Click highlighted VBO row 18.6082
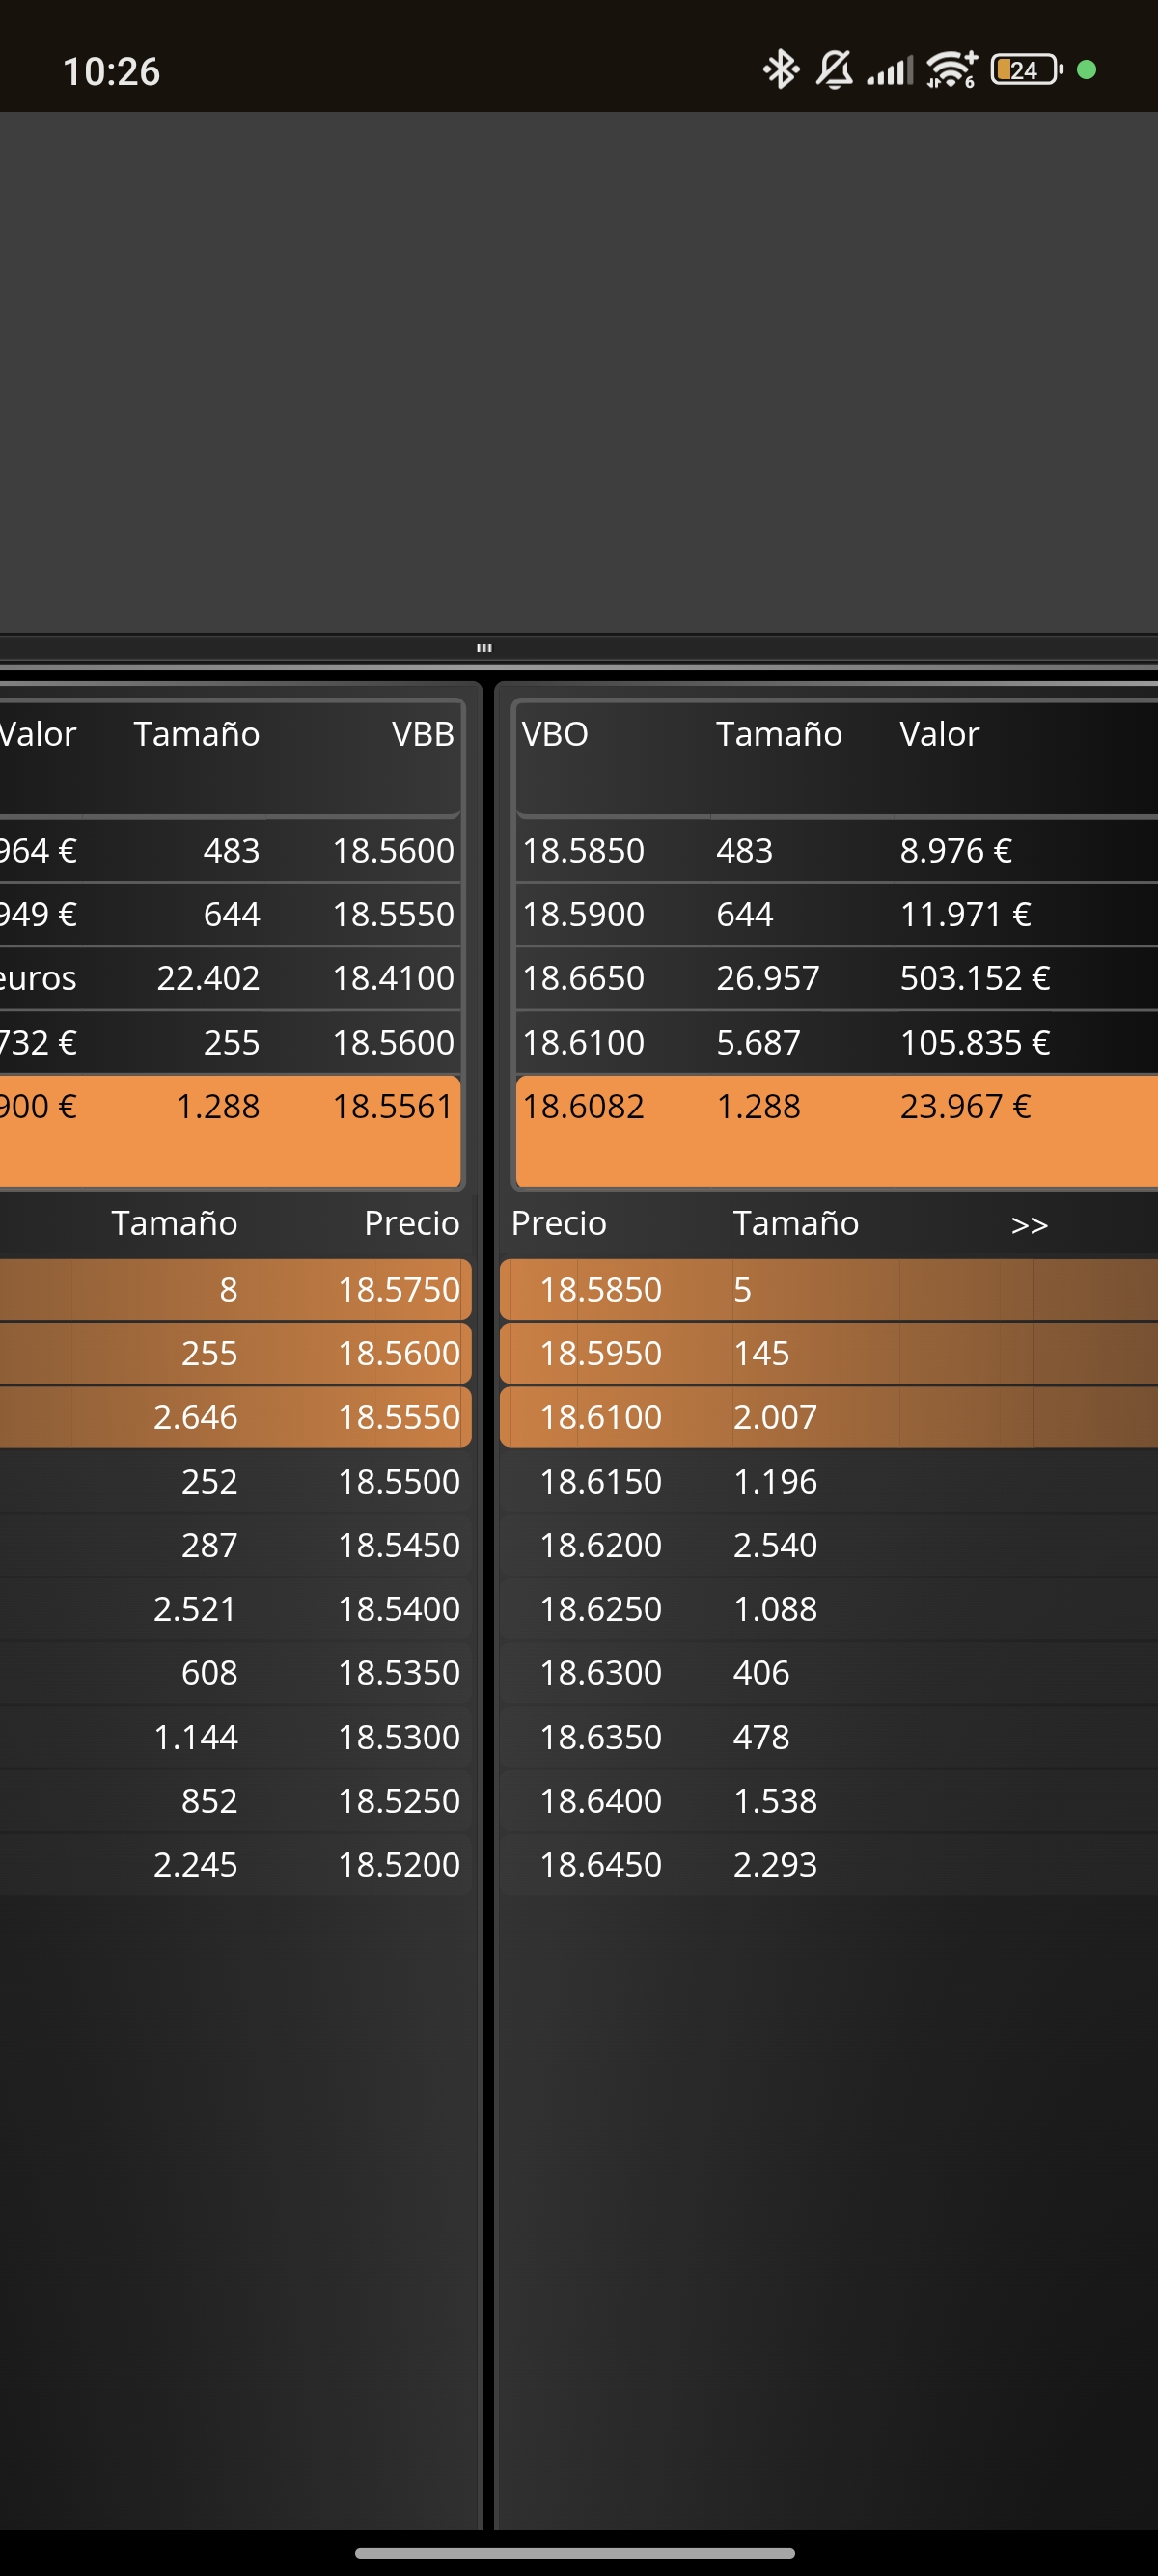The width and height of the screenshot is (1158, 2576). pos(836,1131)
